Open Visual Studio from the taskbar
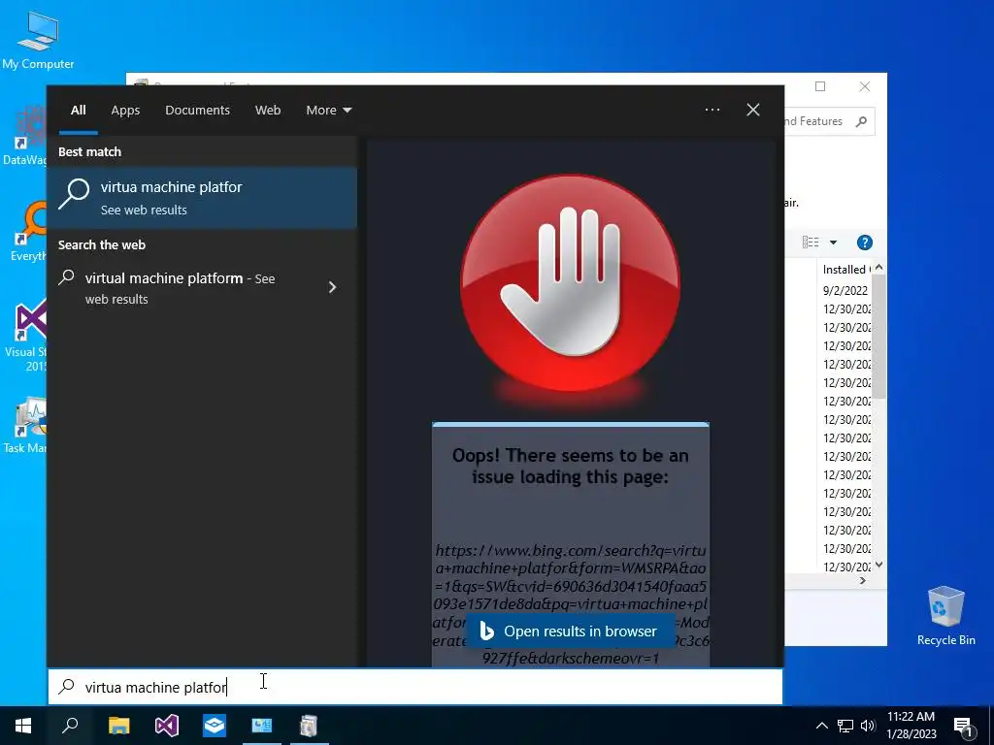Viewport: 994px width, 745px height. 167,726
